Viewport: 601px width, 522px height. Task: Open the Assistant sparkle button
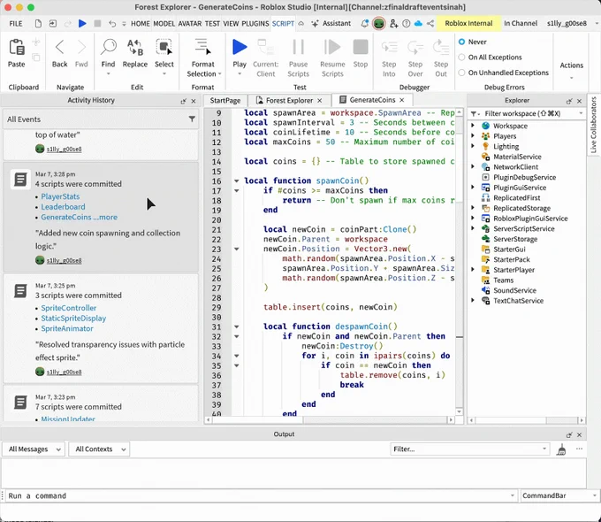(331, 23)
